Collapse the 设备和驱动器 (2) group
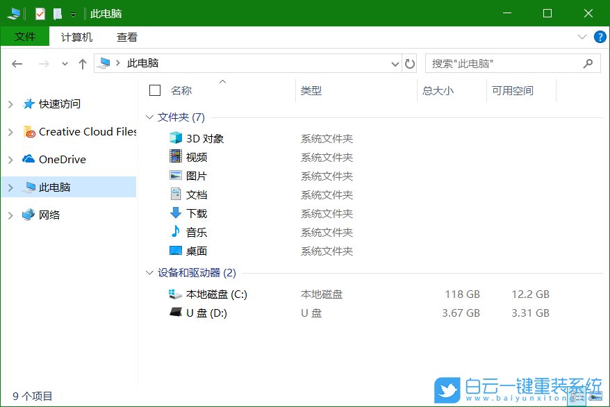The height and width of the screenshot is (407, 610). (x=149, y=273)
